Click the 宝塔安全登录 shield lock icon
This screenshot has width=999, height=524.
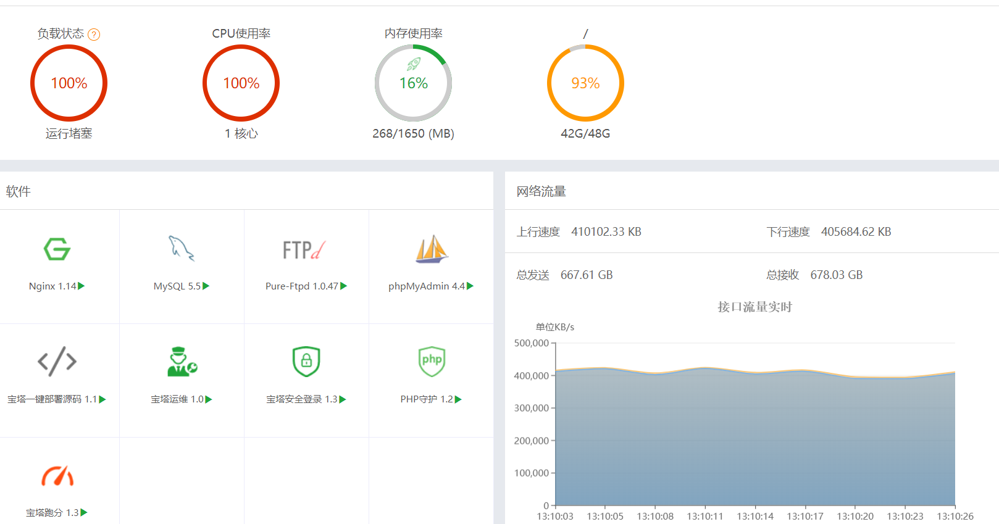point(306,361)
